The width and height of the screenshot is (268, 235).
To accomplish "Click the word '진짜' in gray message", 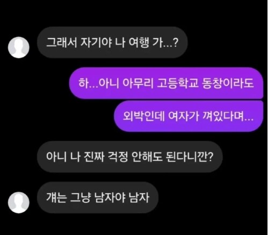I will click(94, 157).
